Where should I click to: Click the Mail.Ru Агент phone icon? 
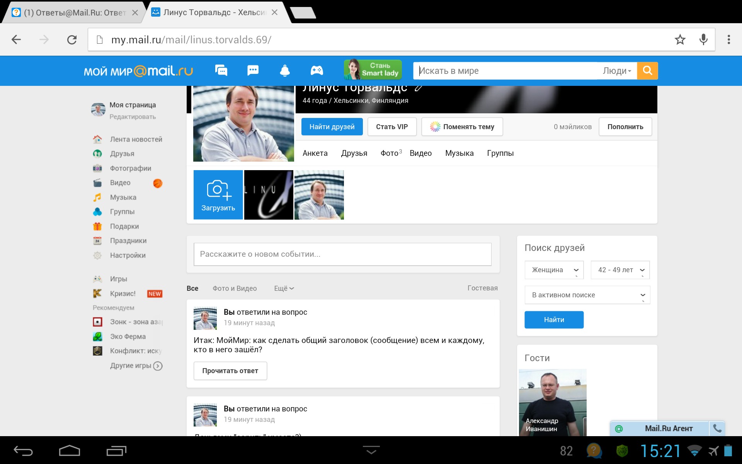pyautogui.click(x=717, y=428)
